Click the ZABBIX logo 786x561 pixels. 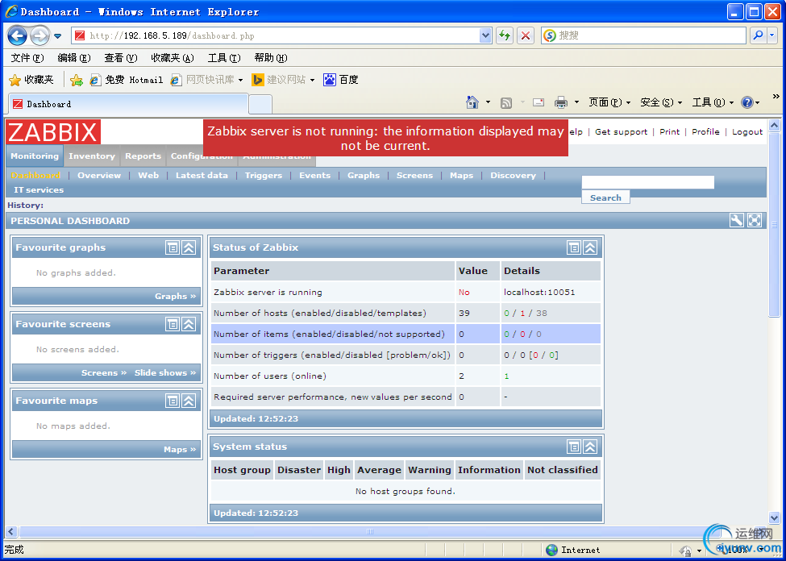53,132
